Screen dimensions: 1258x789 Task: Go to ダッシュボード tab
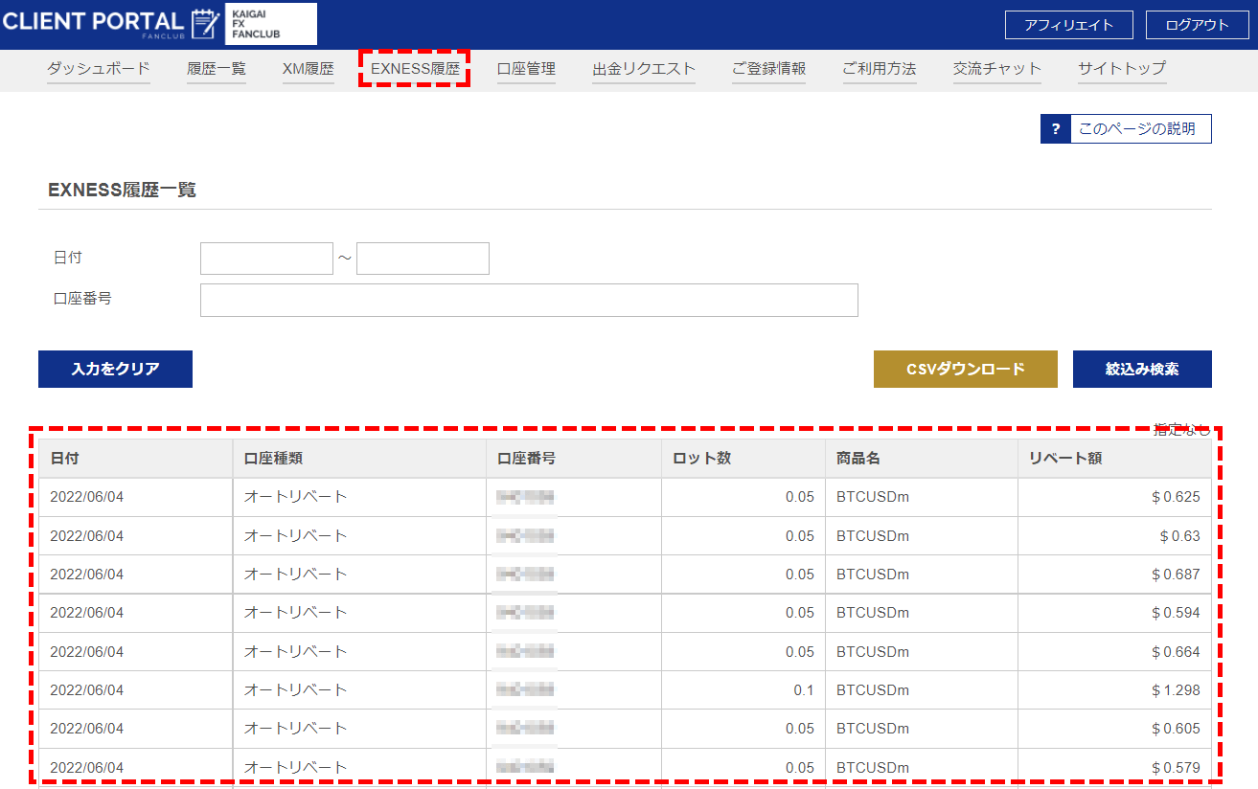(x=99, y=69)
